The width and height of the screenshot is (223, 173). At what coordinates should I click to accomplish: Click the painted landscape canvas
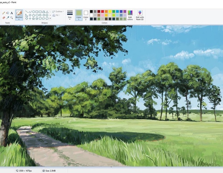click(111, 96)
